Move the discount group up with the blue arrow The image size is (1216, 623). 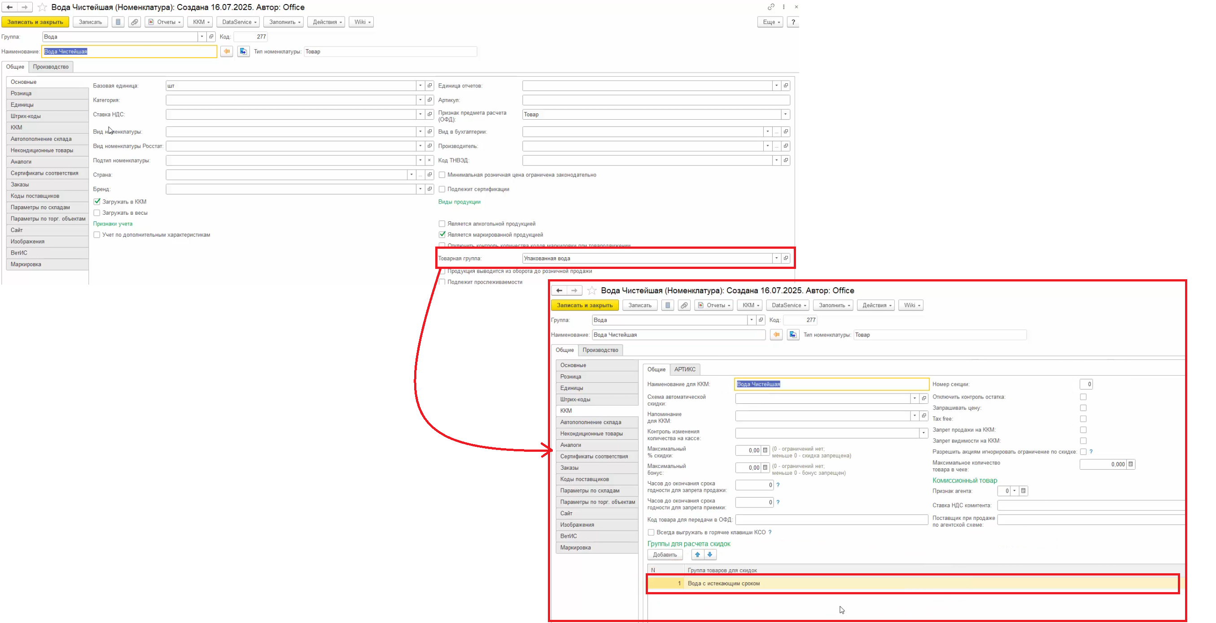[697, 554]
